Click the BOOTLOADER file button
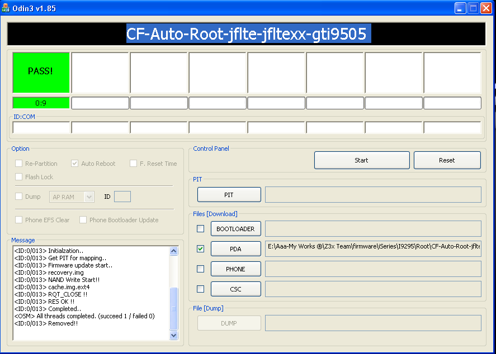 (235, 228)
